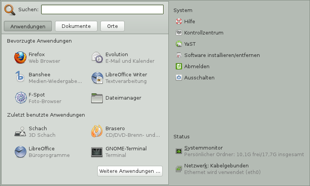This screenshot has height=186, width=310.
Task: Launch Brasero disc burner icon
Action: point(97,132)
